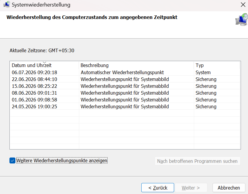Screen dimensions: 248x194
Task: Click Sicherung type in 08.06.2026 row
Action: coord(206,93)
